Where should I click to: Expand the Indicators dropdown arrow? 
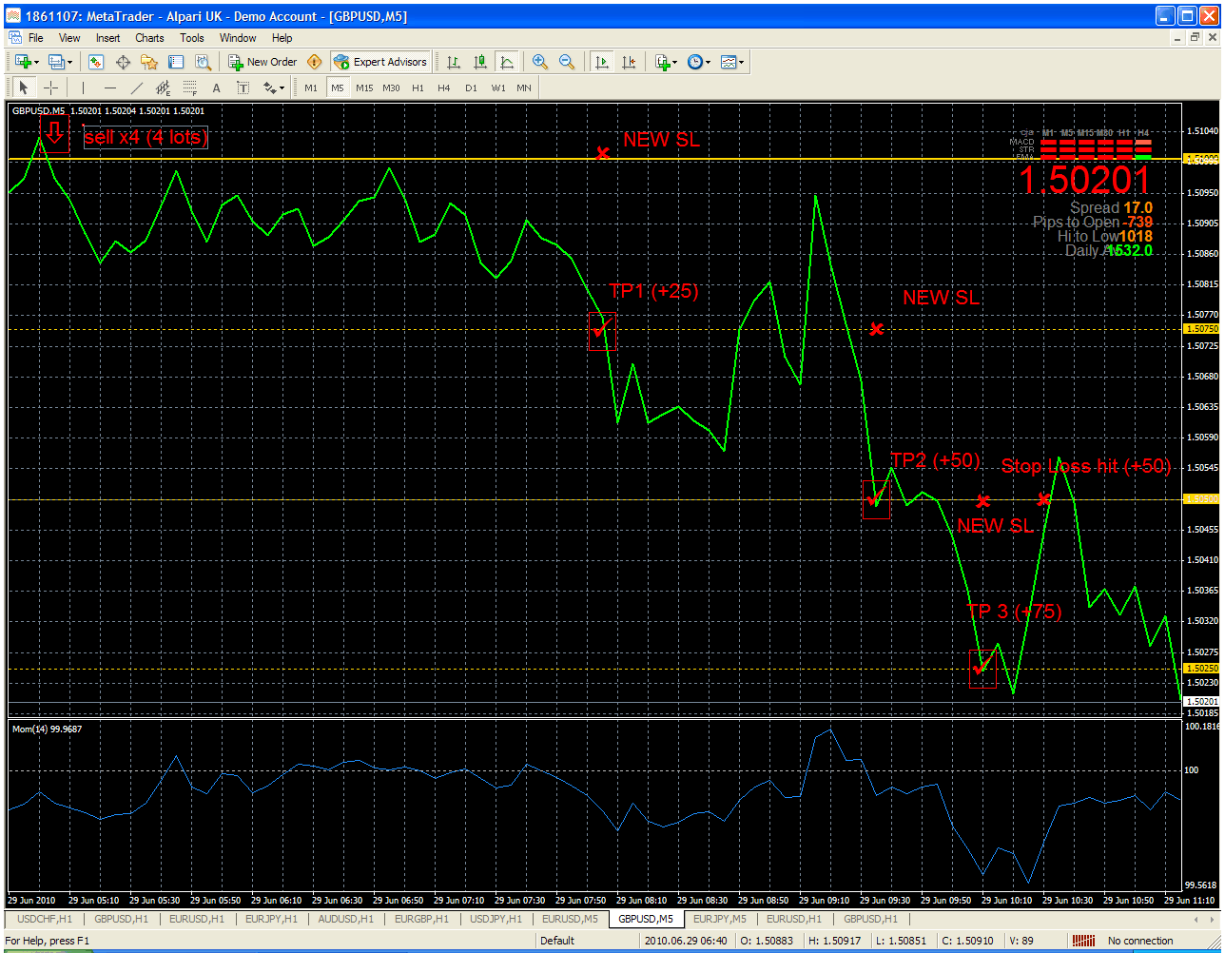[x=675, y=62]
